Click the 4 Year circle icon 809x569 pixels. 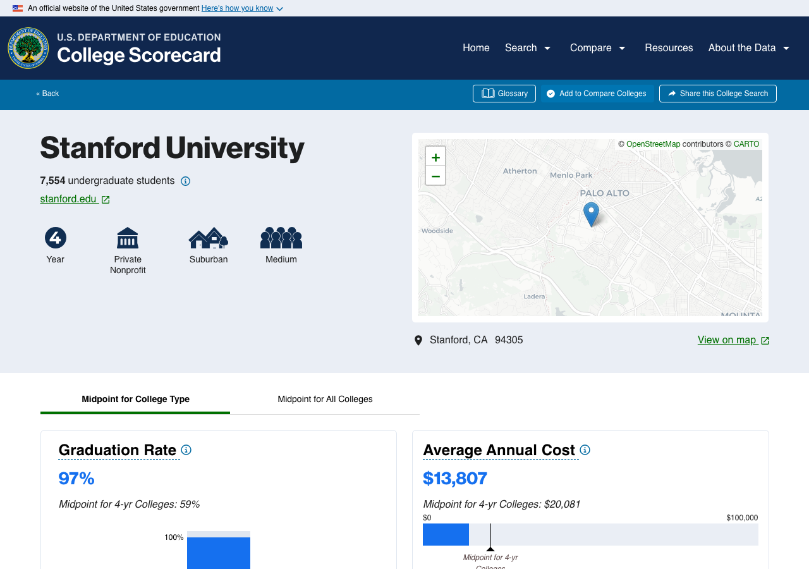click(56, 238)
